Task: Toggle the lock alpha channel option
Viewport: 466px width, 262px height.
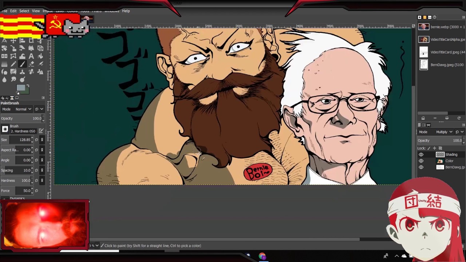Action: click(x=440, y=148)
